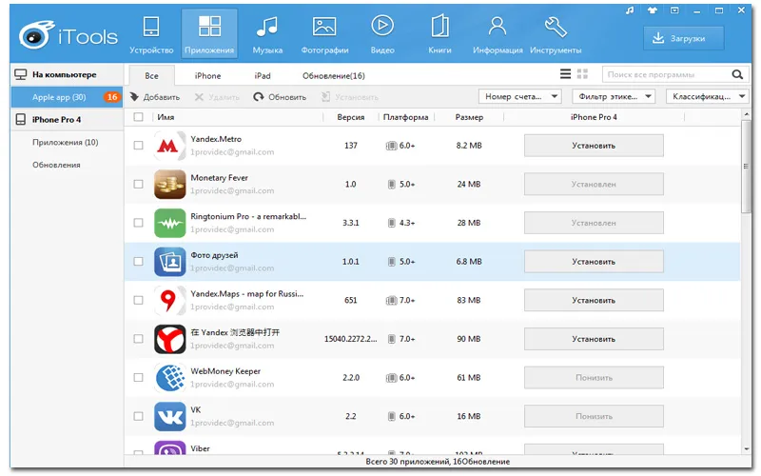Image resolution: width=761 pixels, height=476 pixels.
Task: Open the Устройство (Device) section
Action: tap(151, 34)
